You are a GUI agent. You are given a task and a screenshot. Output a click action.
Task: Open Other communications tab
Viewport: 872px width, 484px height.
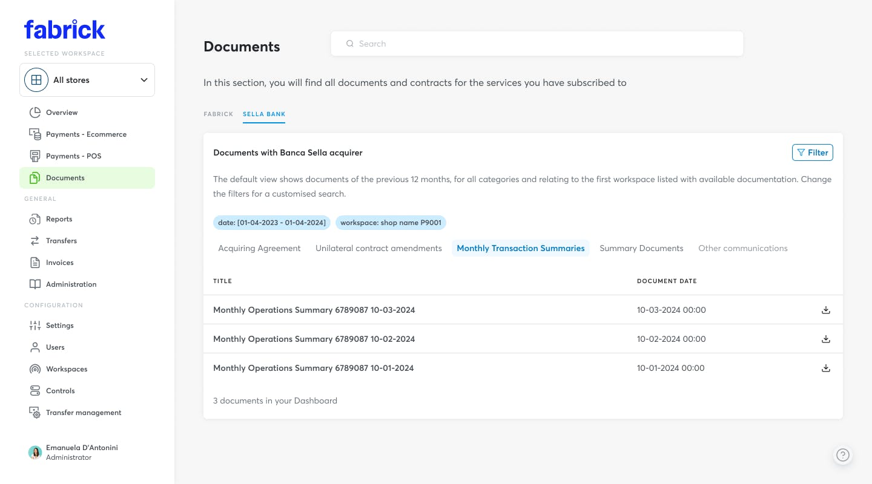point(743,248)
